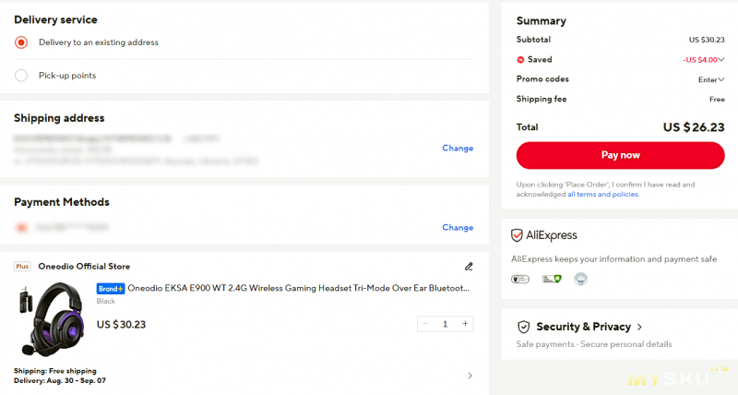Screen dimensions: 738x395
Task: Click the Subtotal US $30.23 value
Action: coord(707,40)
